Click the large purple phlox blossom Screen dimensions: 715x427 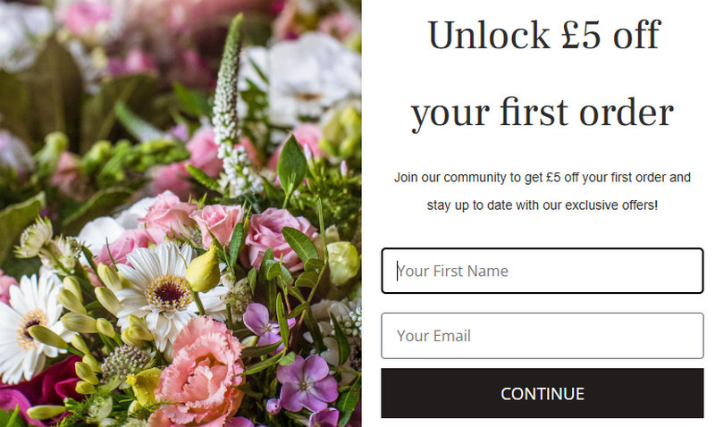(307, 384)
